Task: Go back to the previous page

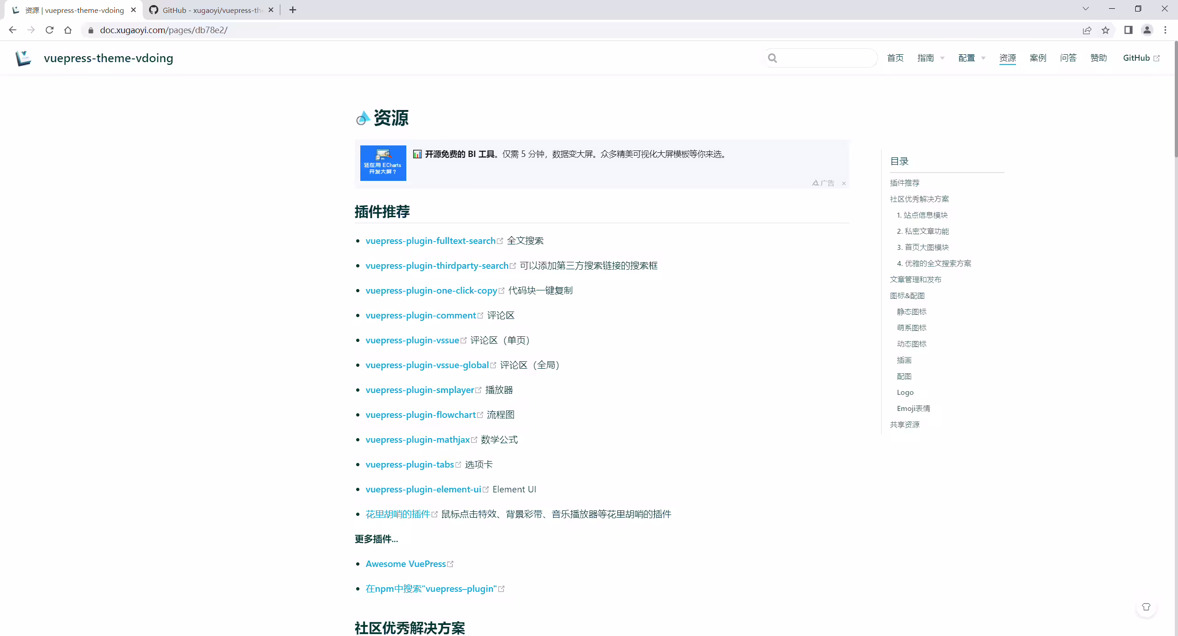Action: point(12,30)
